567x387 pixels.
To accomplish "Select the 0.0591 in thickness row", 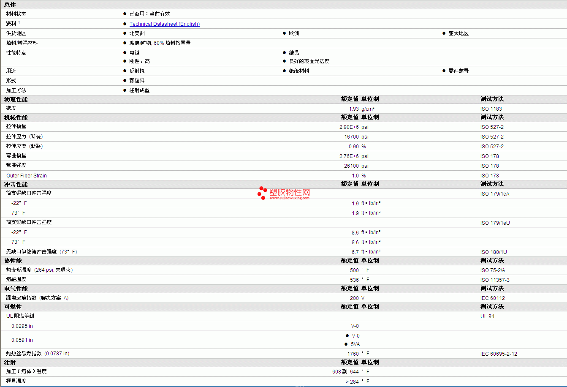I will pyautogui.click(x=22, y=340).
